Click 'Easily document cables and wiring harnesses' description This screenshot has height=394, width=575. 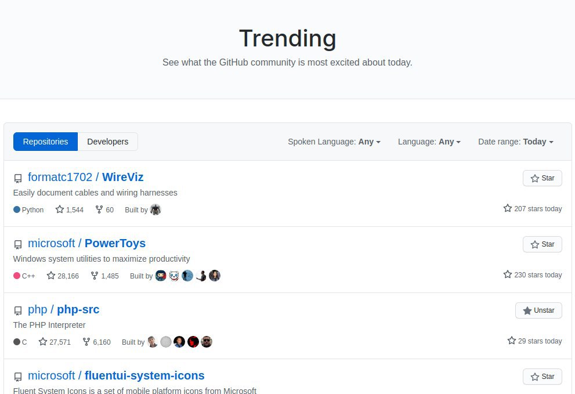(x=95, y=193)
